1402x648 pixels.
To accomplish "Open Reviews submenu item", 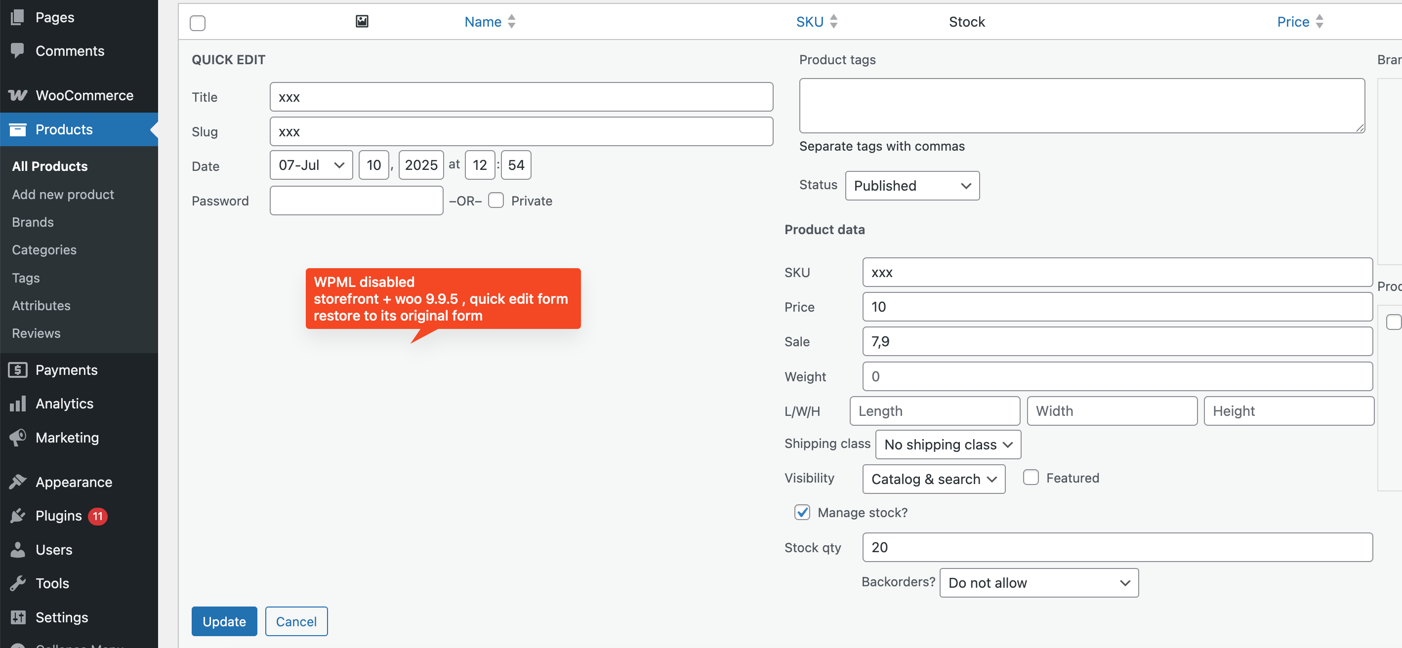I will tap(36, 333).
